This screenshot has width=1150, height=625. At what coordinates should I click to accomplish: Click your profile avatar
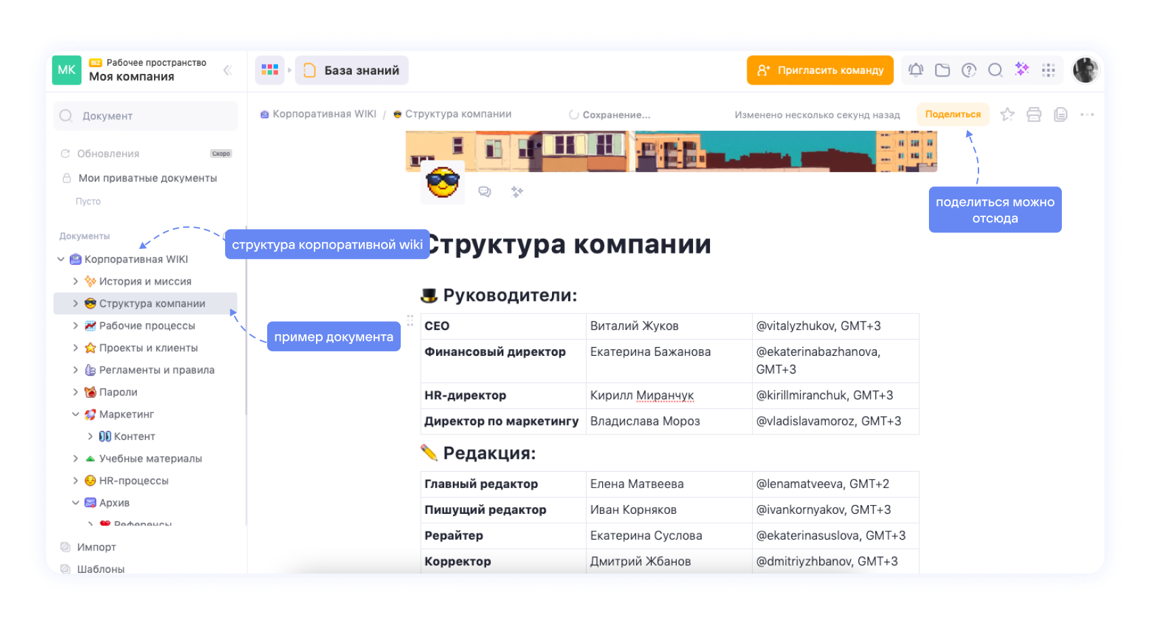point(1086,70)
